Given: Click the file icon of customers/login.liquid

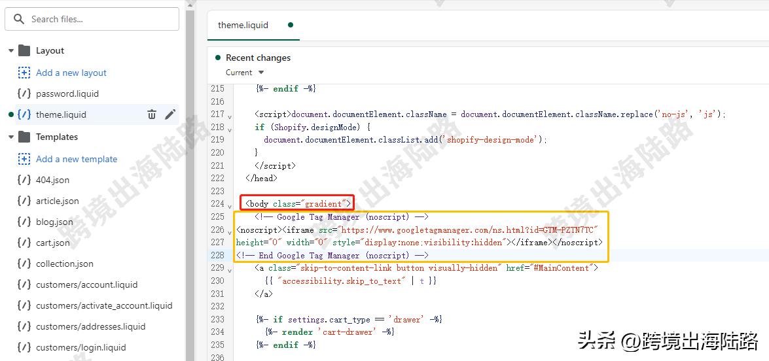Looking at the screenshot, I should (24, 348).
